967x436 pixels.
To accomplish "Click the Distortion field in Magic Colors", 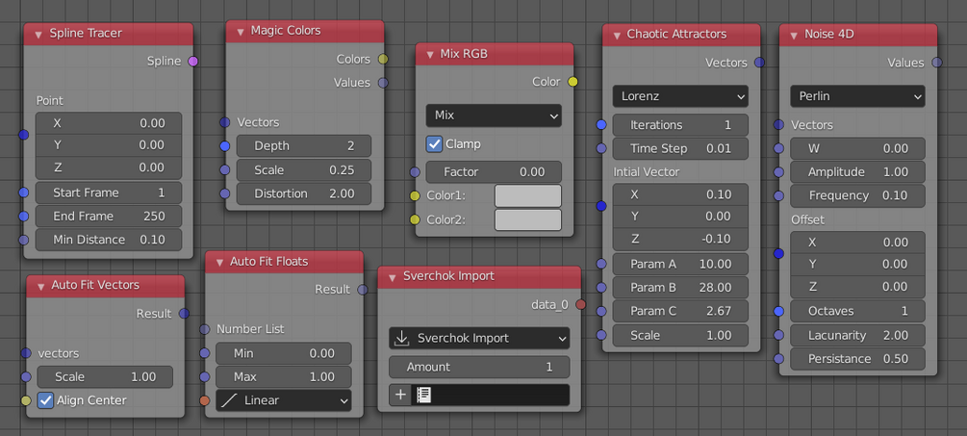I will point(304,193).
